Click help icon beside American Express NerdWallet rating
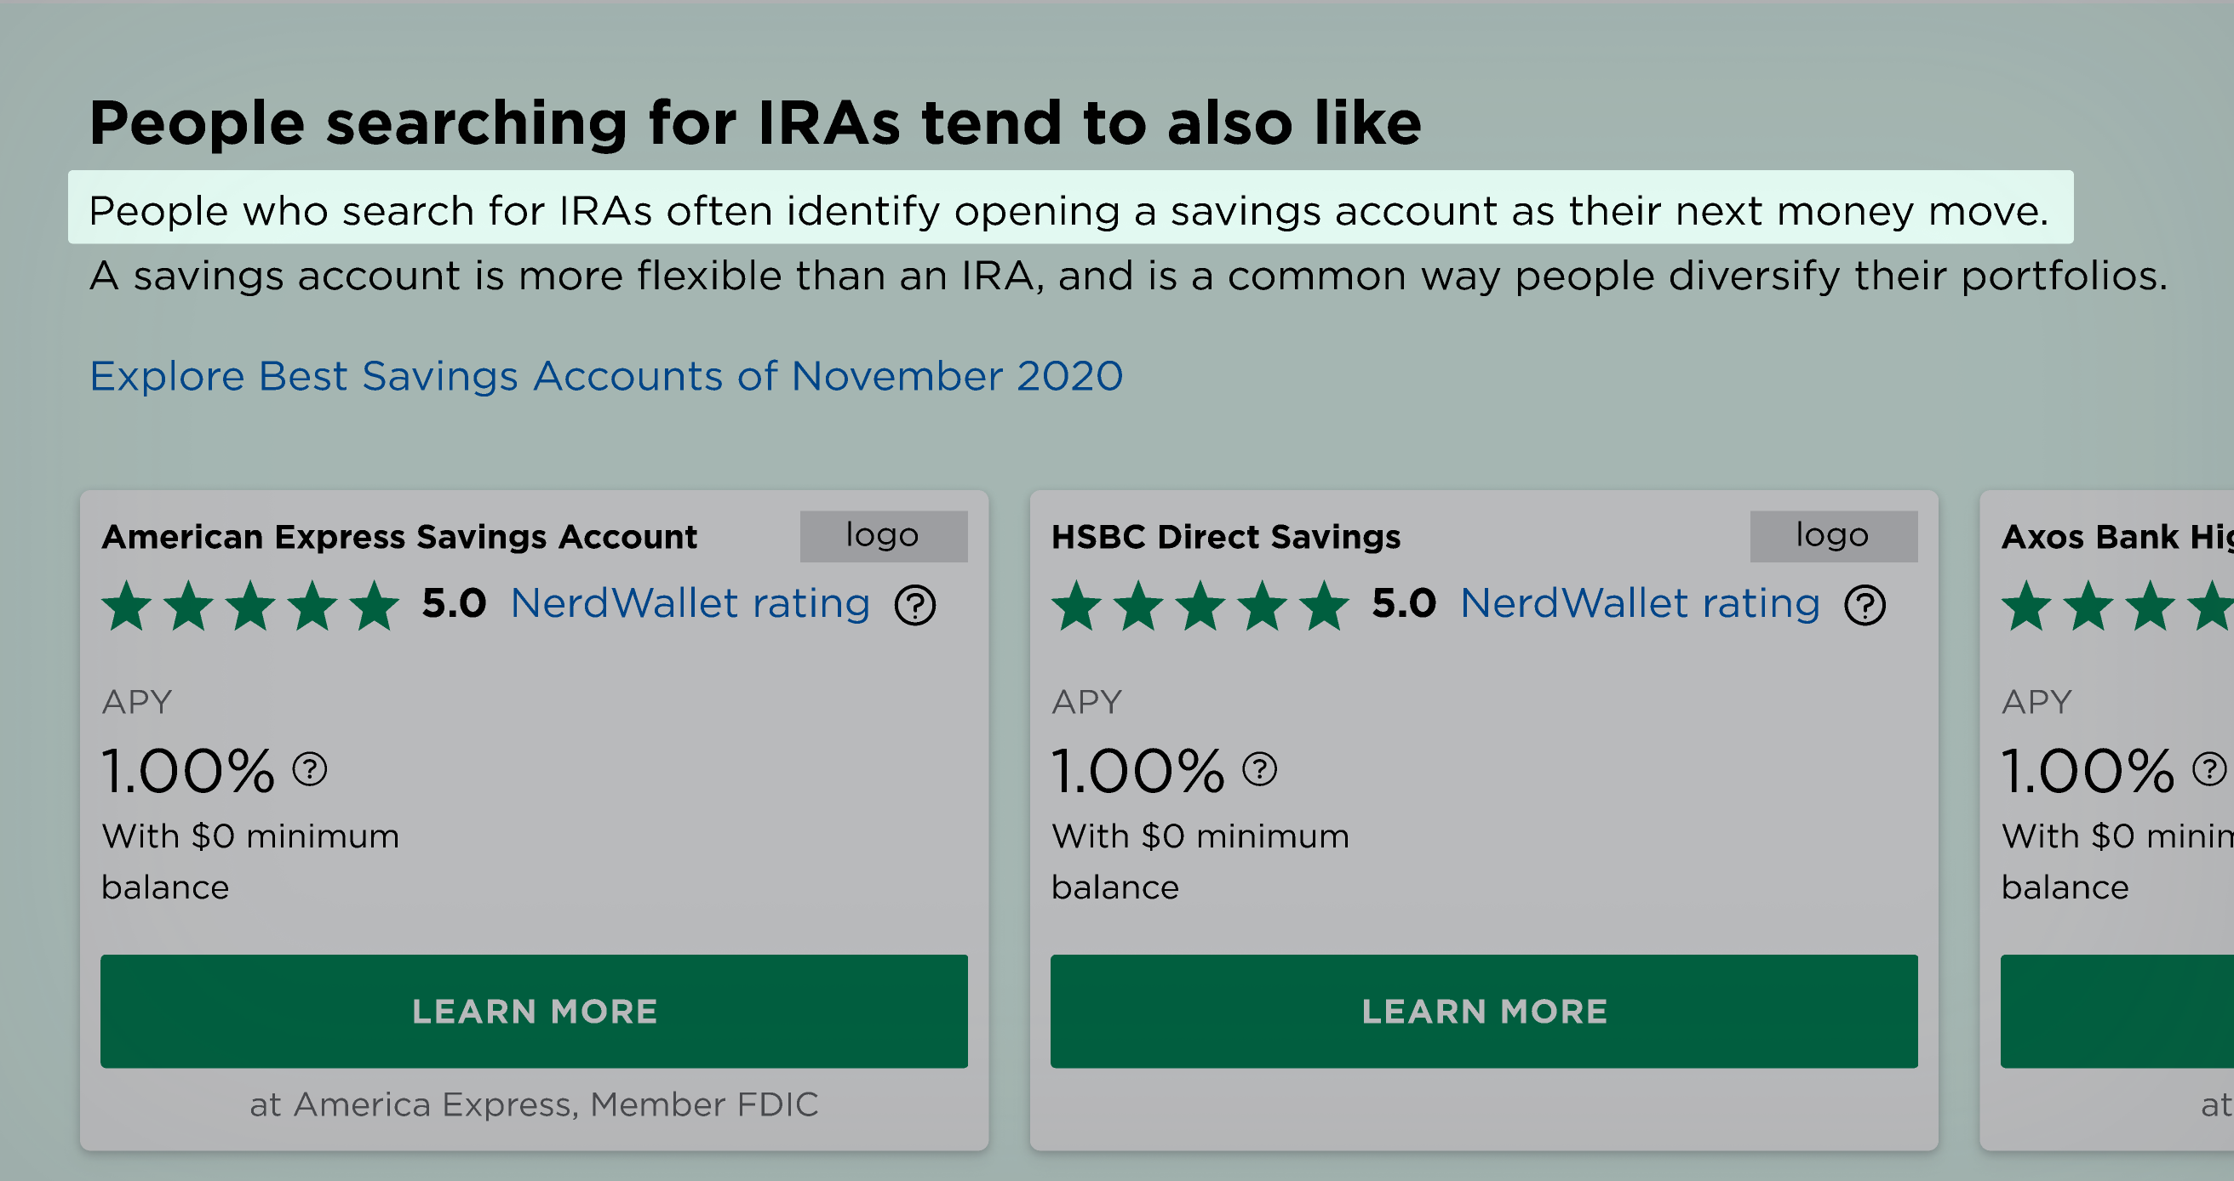Viewport: 2234px width, 1181px height. point(915,605)
